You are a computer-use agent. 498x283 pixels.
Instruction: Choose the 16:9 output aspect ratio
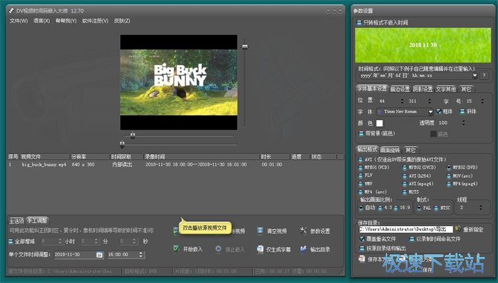pos(396,208)
